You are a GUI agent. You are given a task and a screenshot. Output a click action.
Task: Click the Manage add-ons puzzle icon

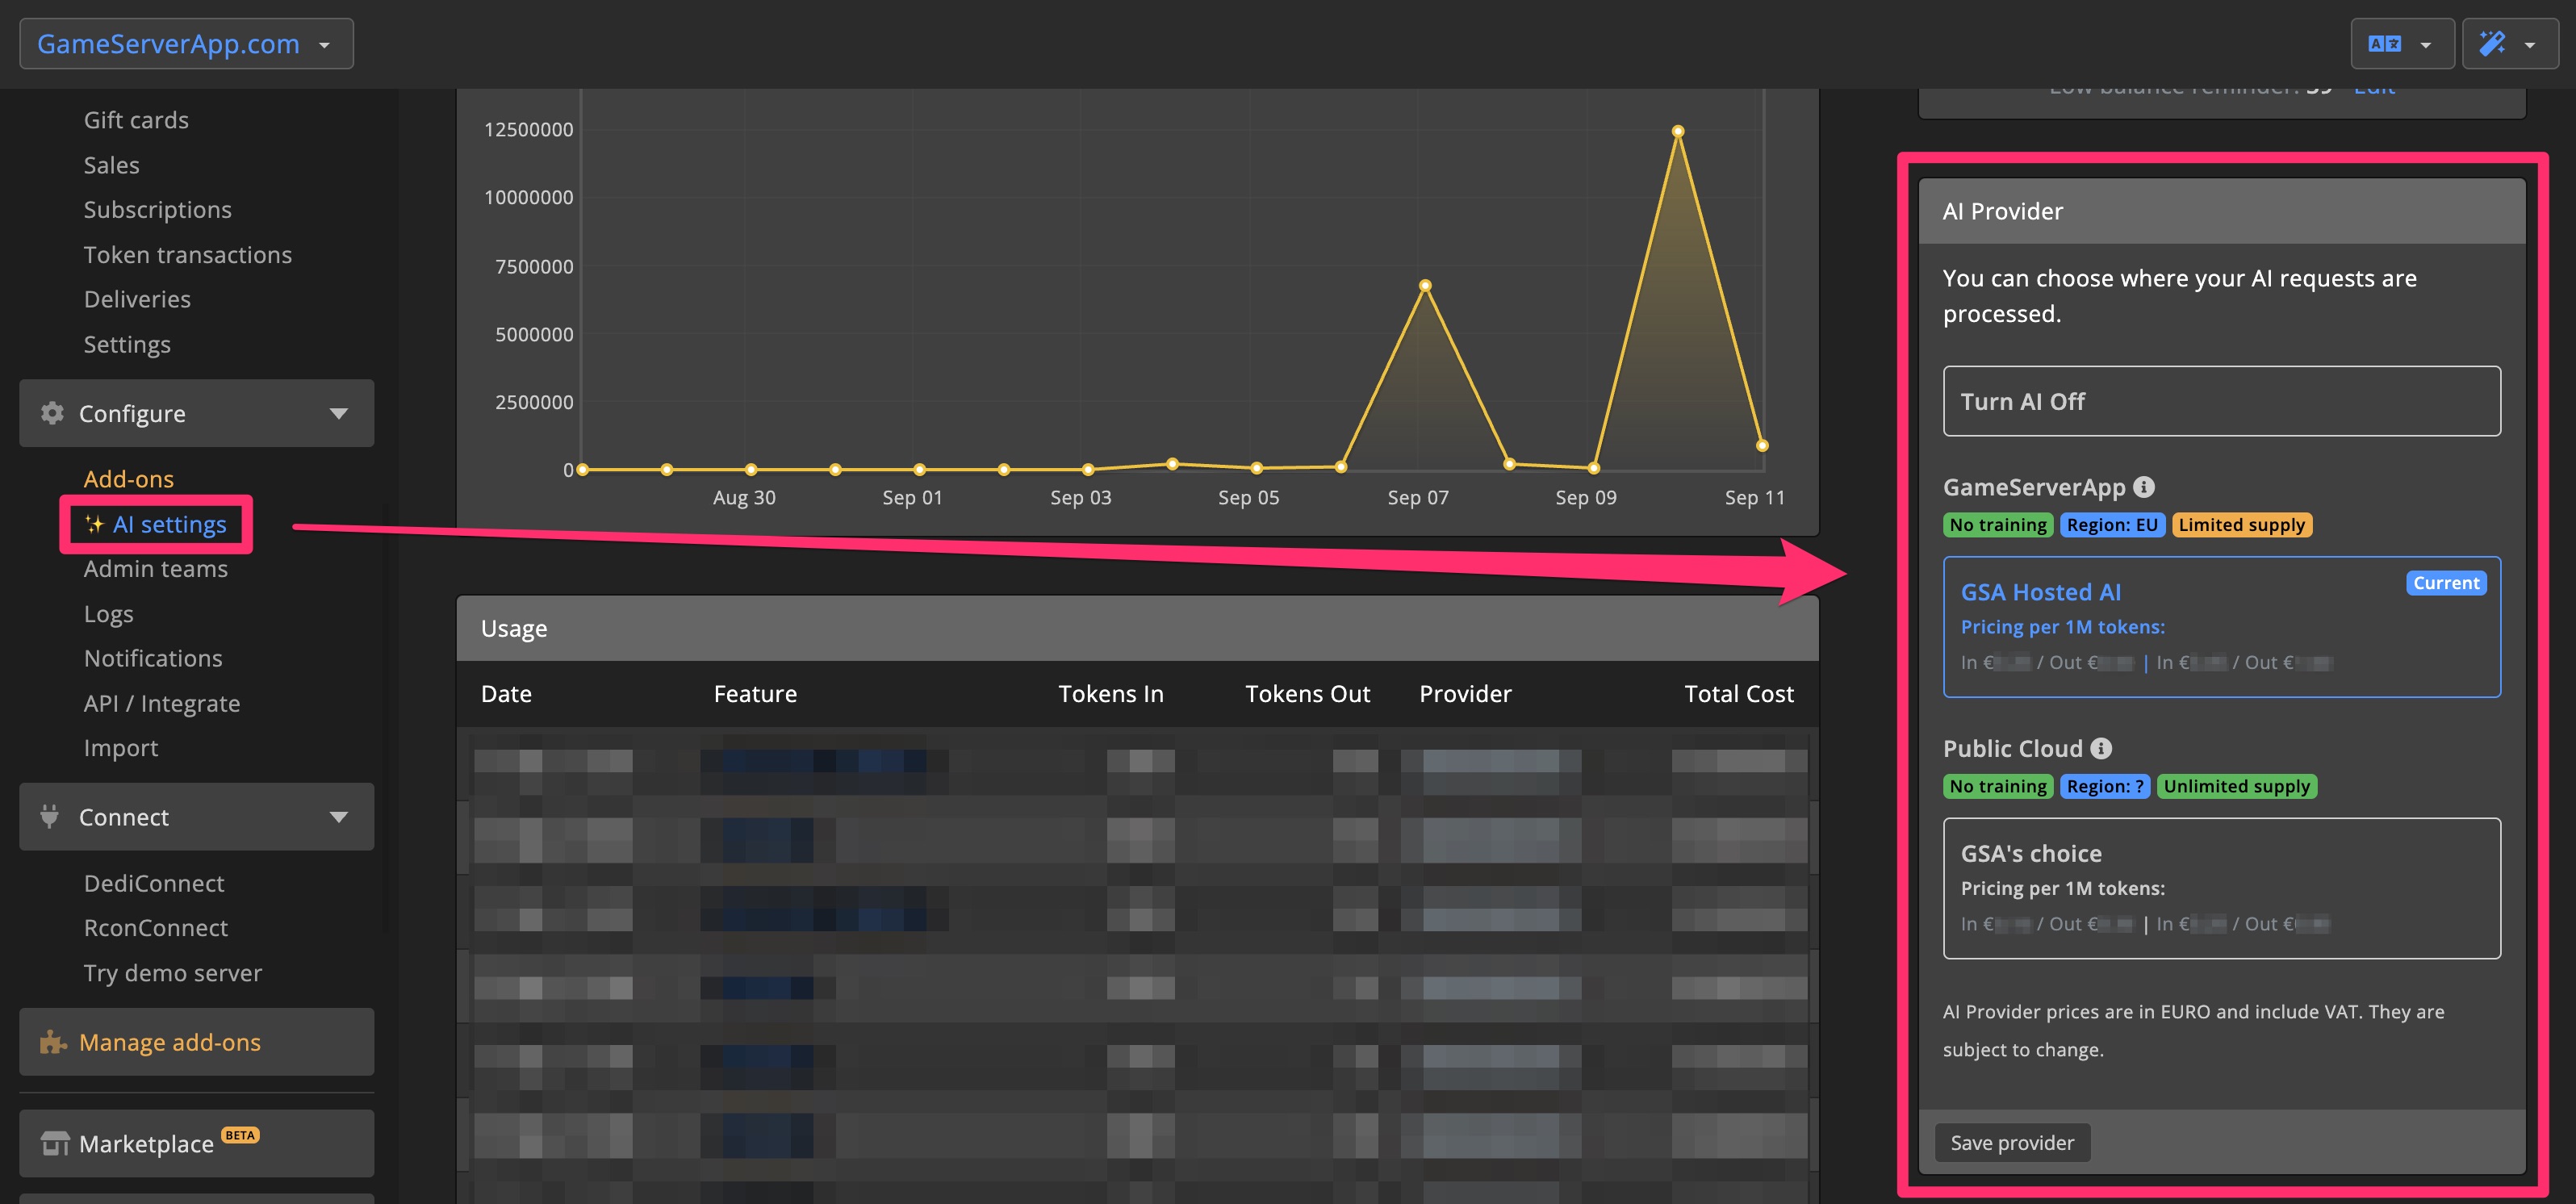53,1042
